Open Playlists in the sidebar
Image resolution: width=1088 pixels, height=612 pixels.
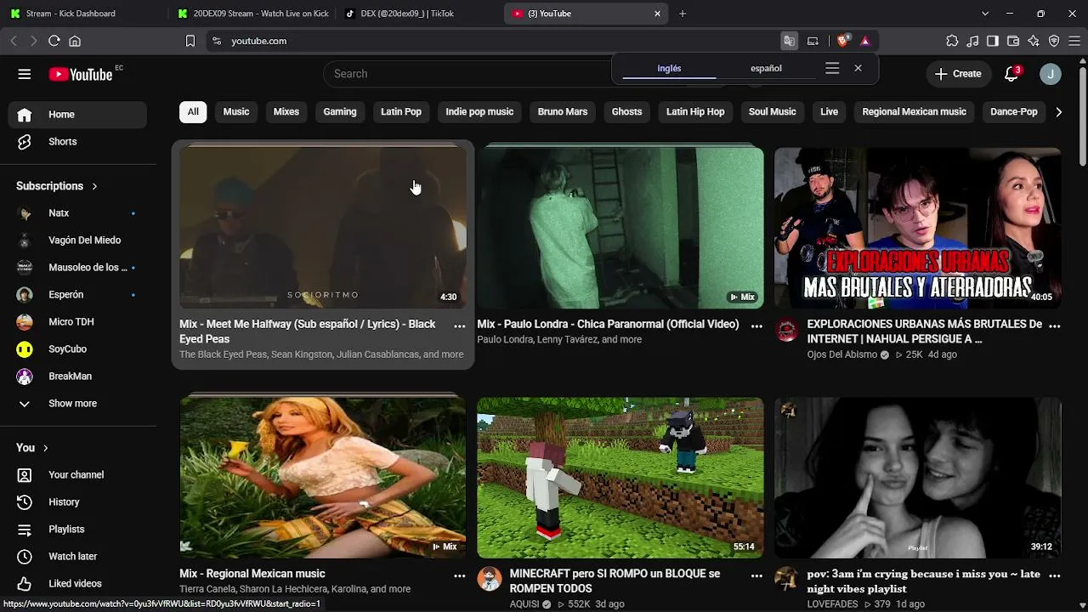pos(77,530)
